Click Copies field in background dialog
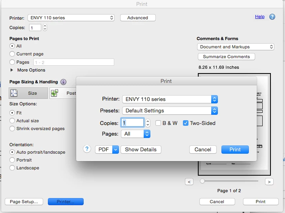The width and height of the screenshot is (285, 213). click(35, 28)
